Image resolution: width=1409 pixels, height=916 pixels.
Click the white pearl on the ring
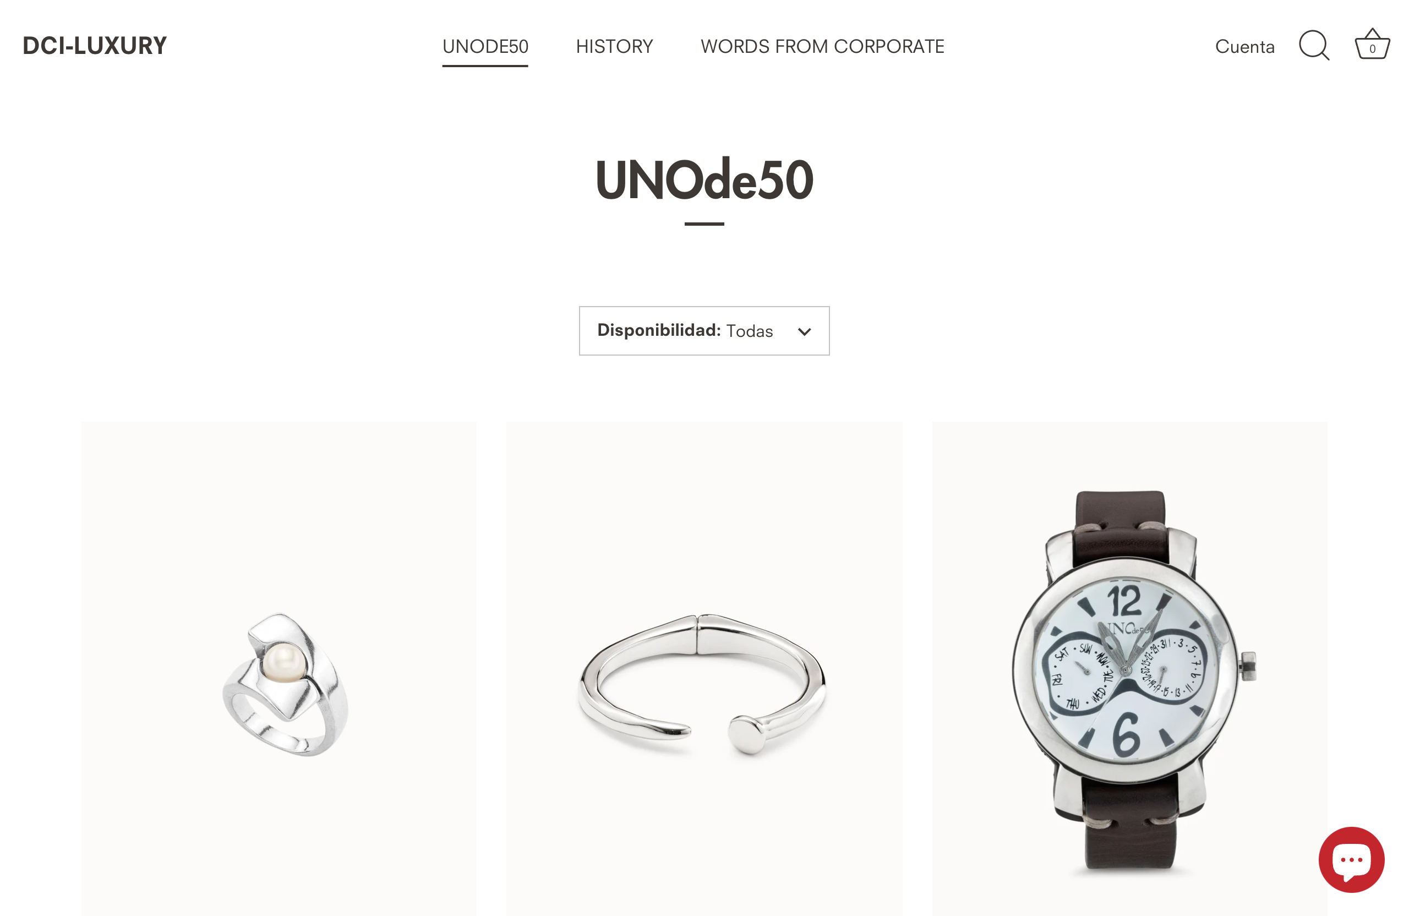pyautogui.click(x=283, y=663)
